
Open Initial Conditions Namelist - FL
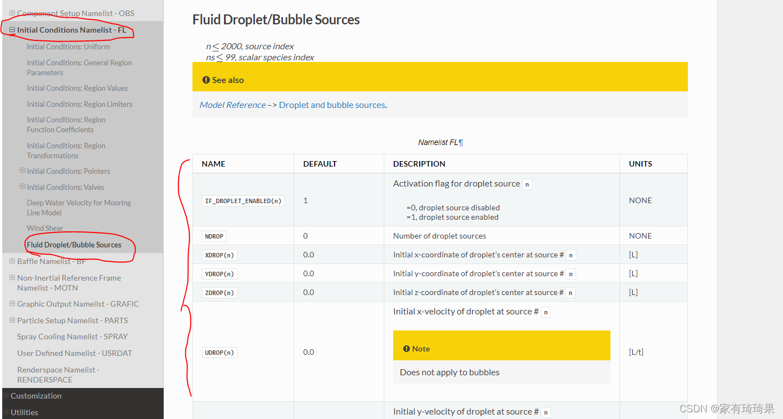[71, 30]
